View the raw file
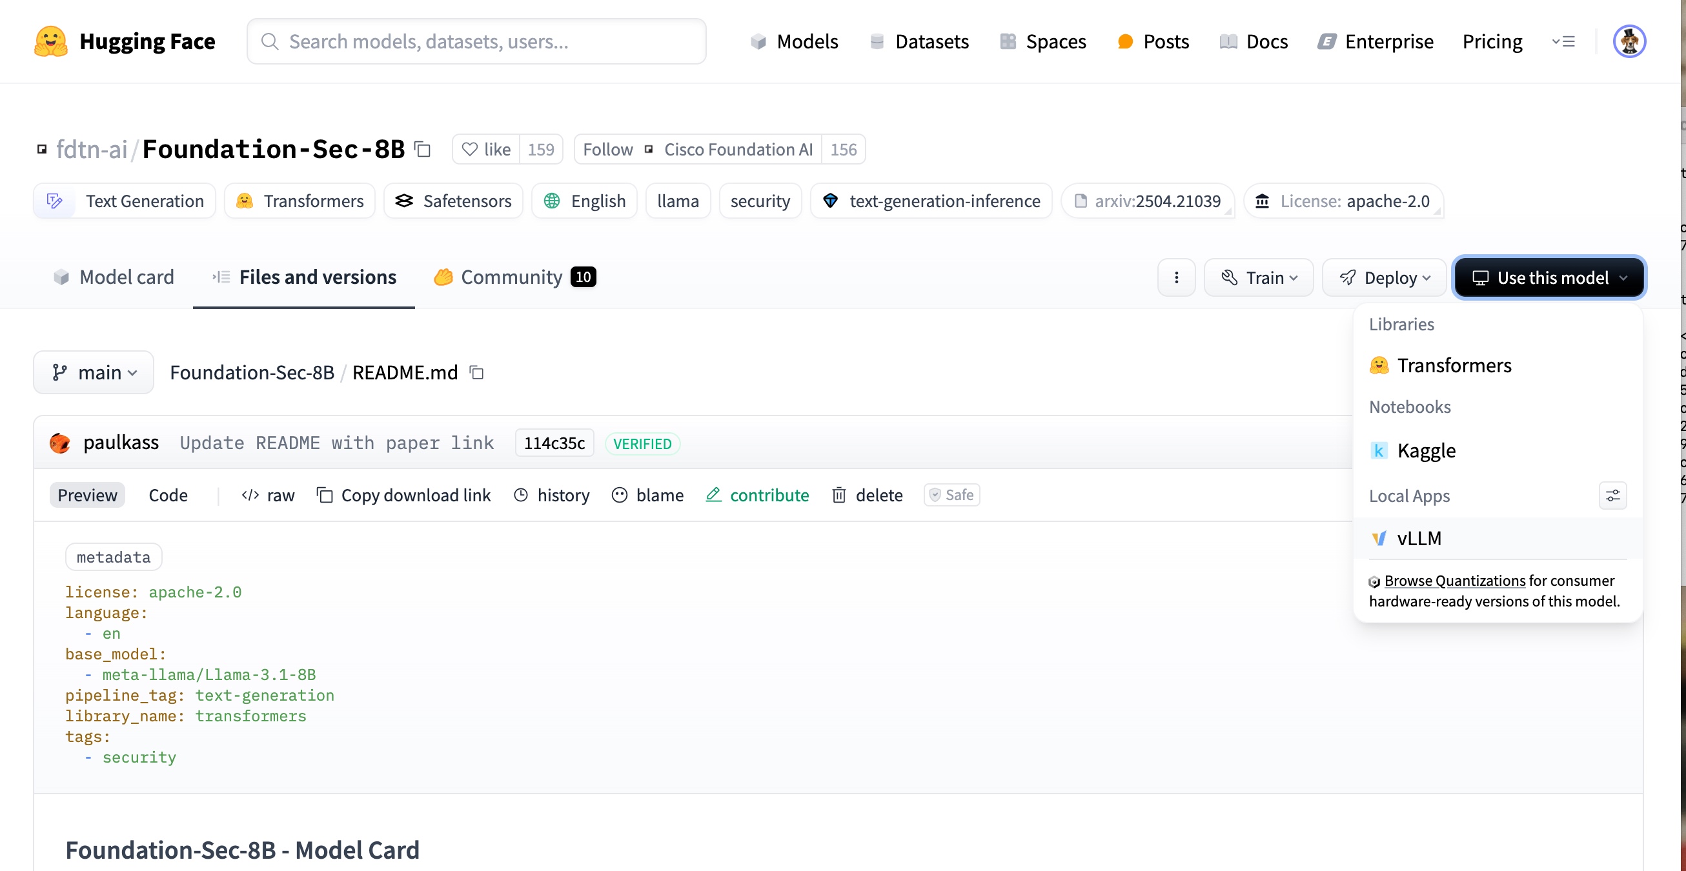 coord(268,496)
